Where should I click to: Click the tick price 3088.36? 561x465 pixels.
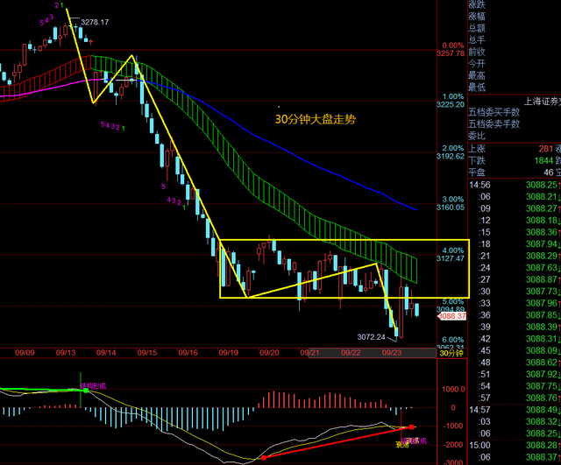[542, 232]
